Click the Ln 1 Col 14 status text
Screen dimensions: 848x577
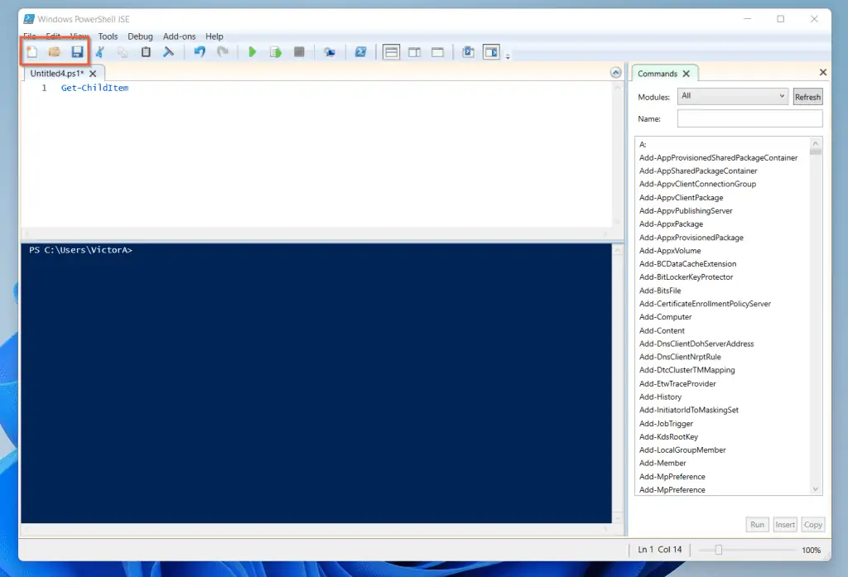click(x=659, y=550)
